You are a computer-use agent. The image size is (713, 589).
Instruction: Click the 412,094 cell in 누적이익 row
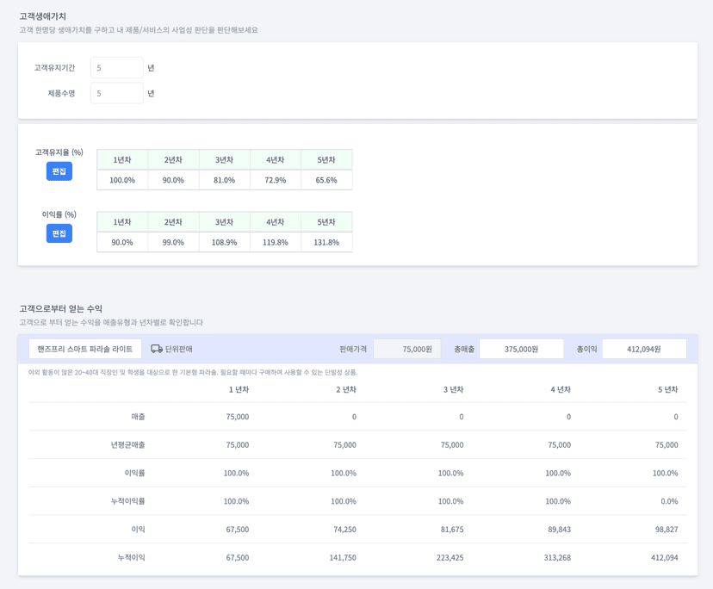pyautogui.click(x=664, y=557)
